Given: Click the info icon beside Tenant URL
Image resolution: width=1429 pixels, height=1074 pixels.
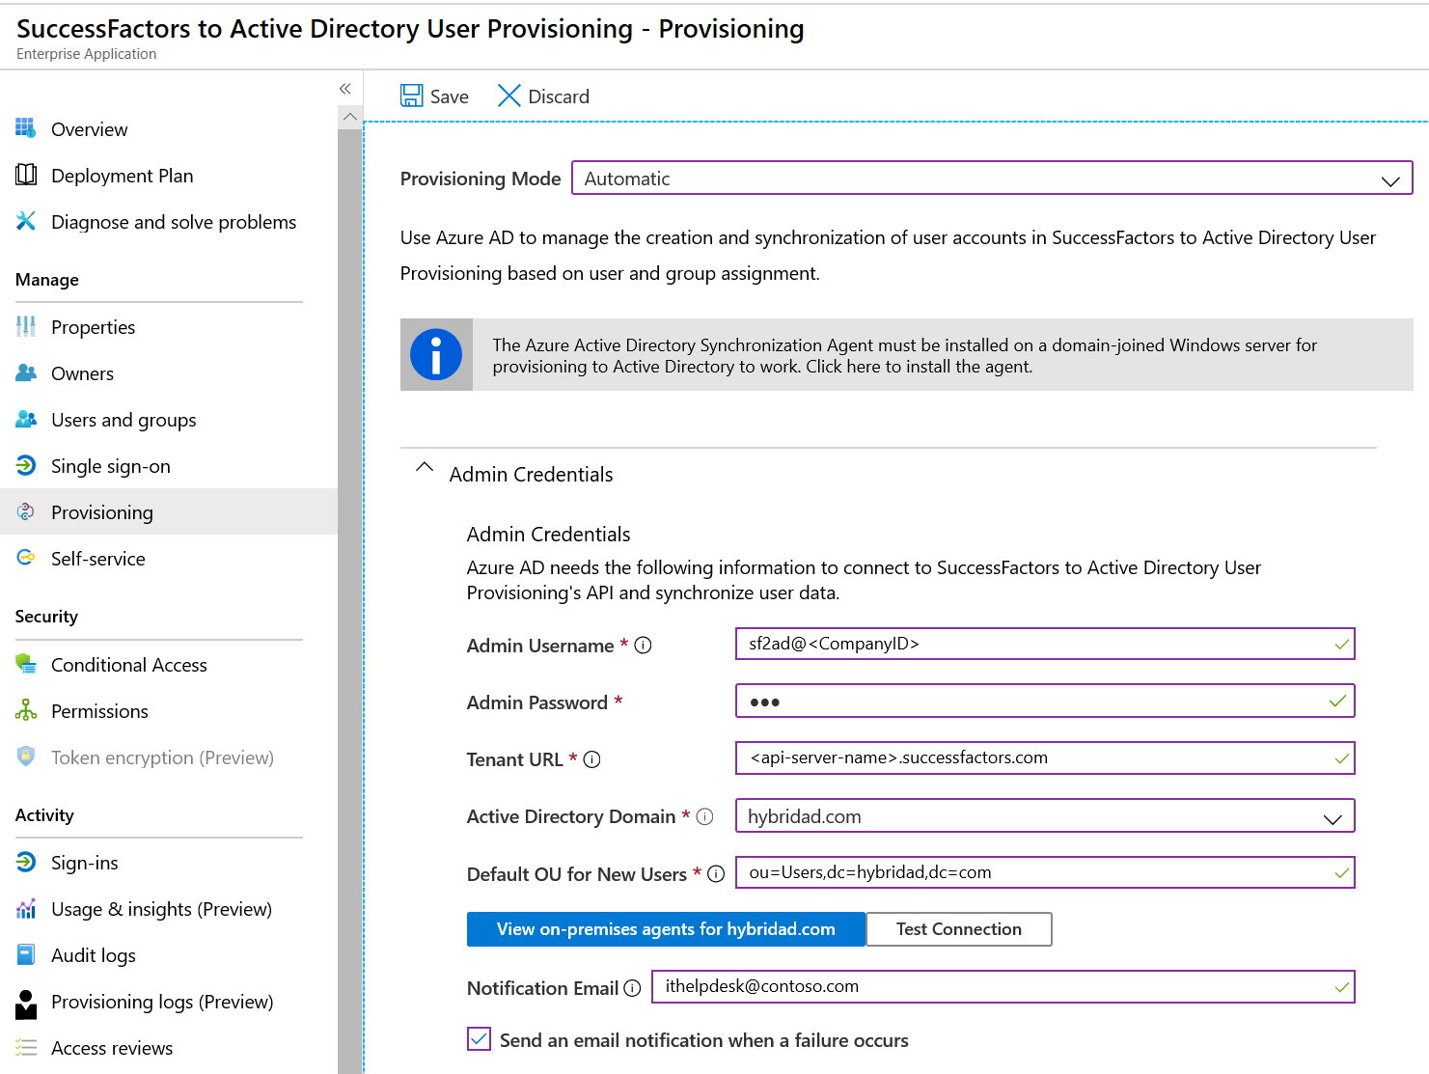Looking at the screenshot, I should [592, 759].
